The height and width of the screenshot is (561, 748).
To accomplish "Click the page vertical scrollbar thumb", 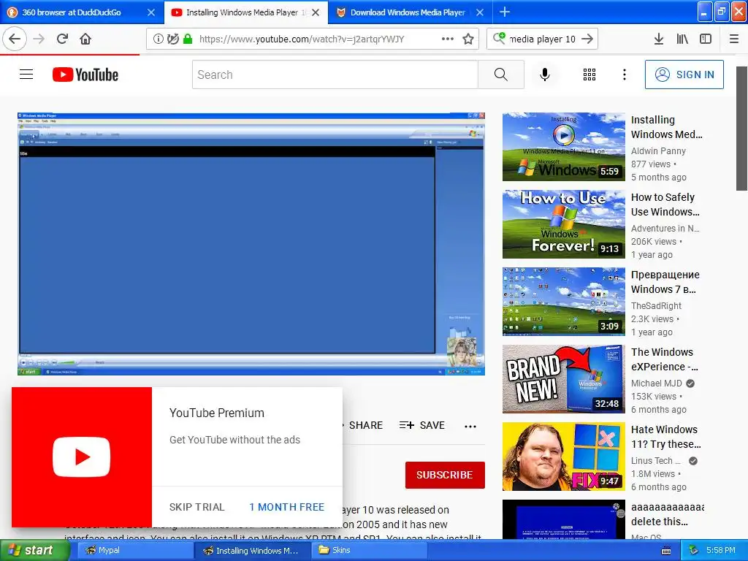I will pyautogui.click(x=742, y=129).
